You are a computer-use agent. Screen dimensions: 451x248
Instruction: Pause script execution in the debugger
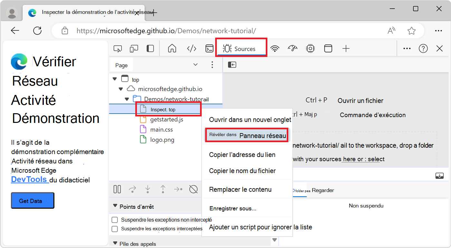(x=117, y=189)
